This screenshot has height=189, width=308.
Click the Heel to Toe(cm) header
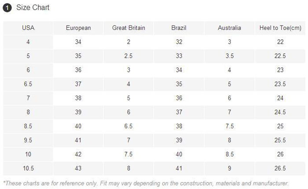click(280, 28)
